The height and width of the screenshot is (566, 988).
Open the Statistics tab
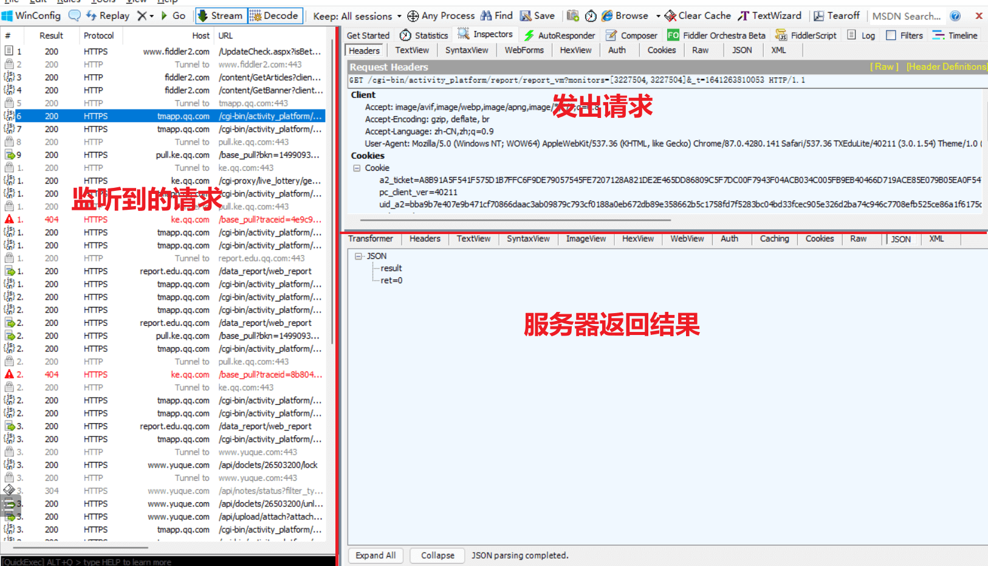coord(424,35)
